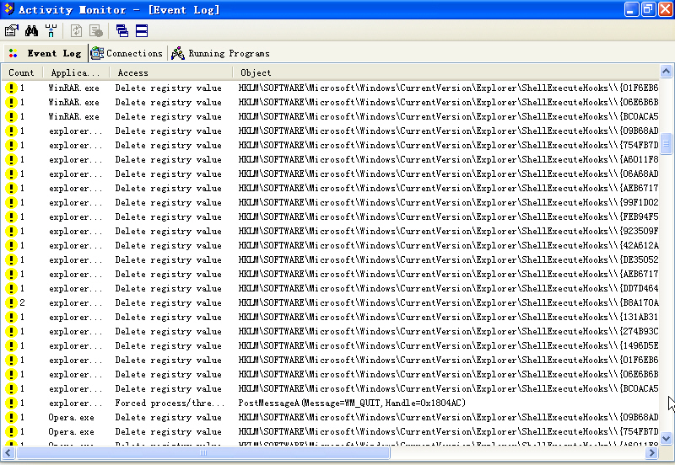Select the Opera.exe row ending {754FB7D

tap(331, 431)
